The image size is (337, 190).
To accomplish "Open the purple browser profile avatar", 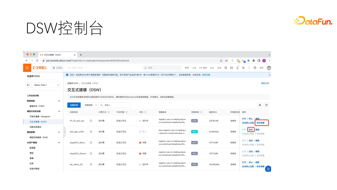I will (x=264, y=61).
